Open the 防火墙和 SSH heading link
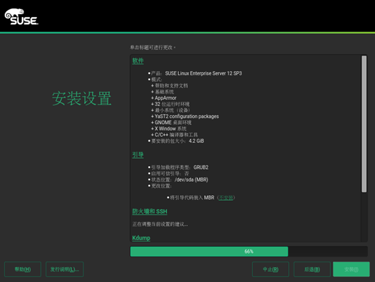This screenshot has height=282, width=375. [x=150, y=211]
